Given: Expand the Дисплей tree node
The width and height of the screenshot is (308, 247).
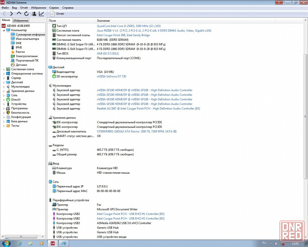Looking at the screenshot, I should tap(4, 82).
